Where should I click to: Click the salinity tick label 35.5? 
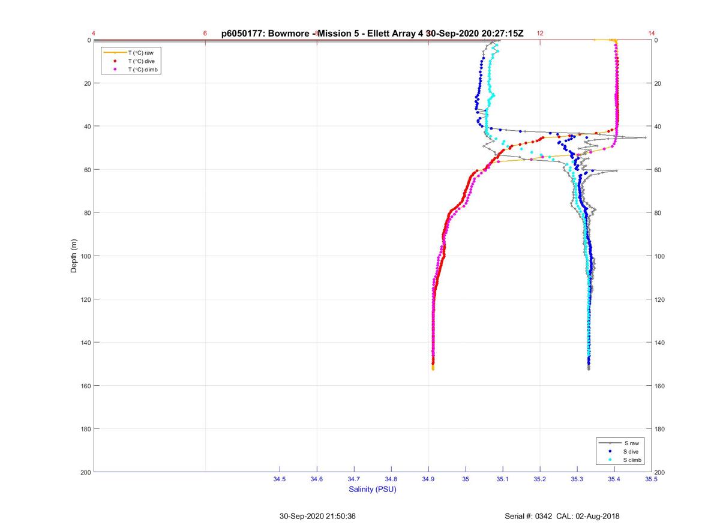(x=651, y=479)
